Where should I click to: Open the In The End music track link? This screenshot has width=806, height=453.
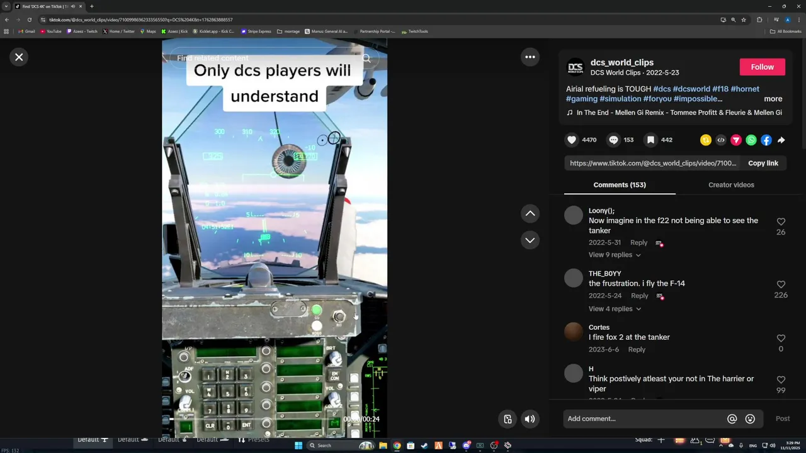[x=674, y=113]
